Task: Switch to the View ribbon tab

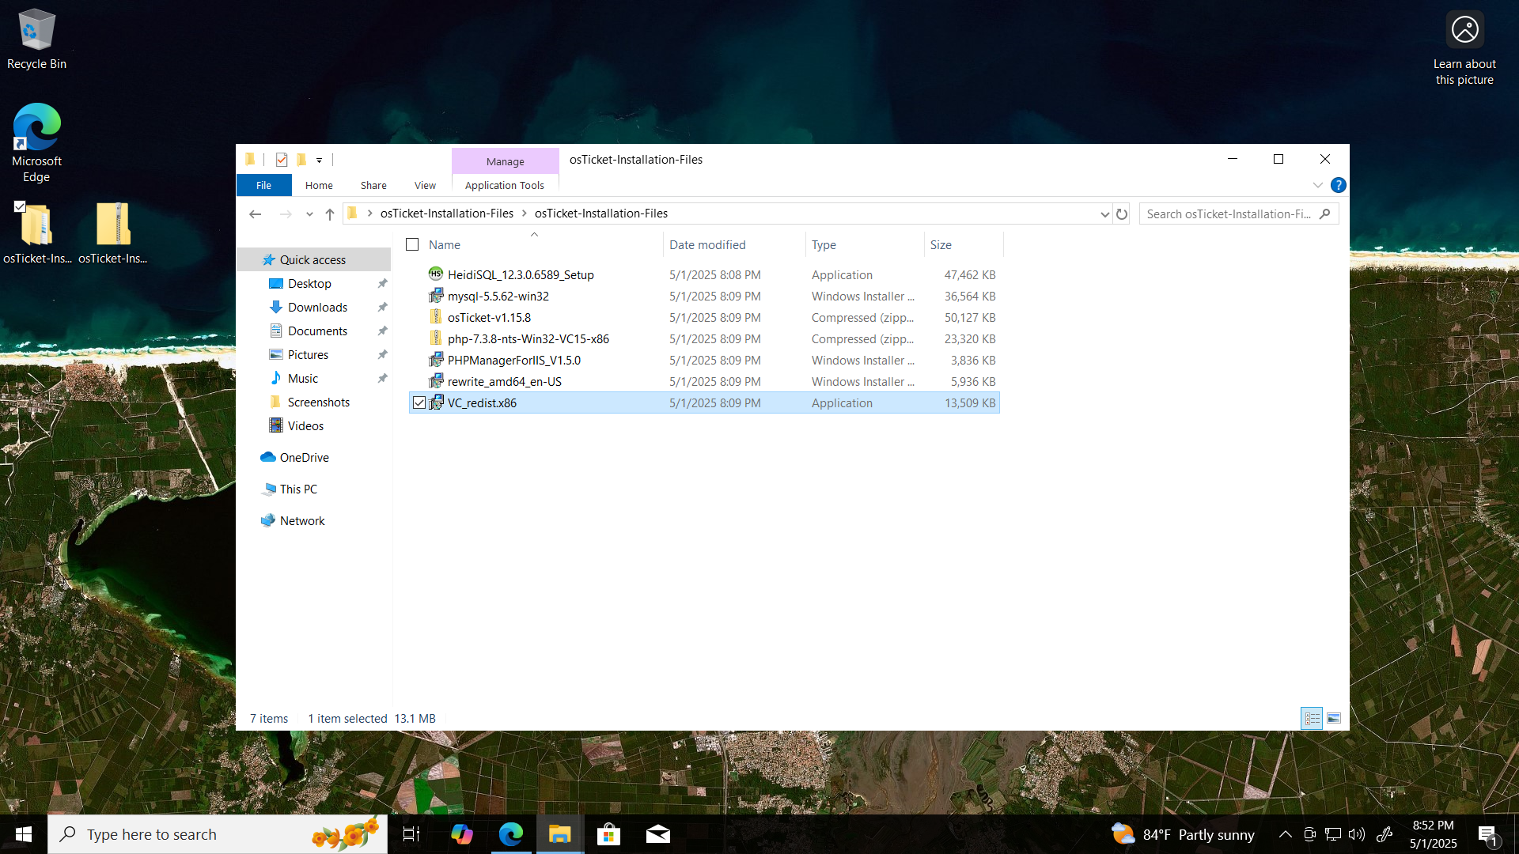Action: point(425,185)
